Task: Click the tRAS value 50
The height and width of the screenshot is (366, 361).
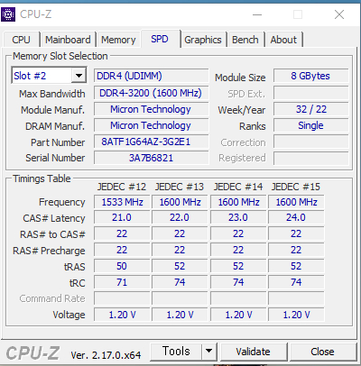Action: [122, 266]
